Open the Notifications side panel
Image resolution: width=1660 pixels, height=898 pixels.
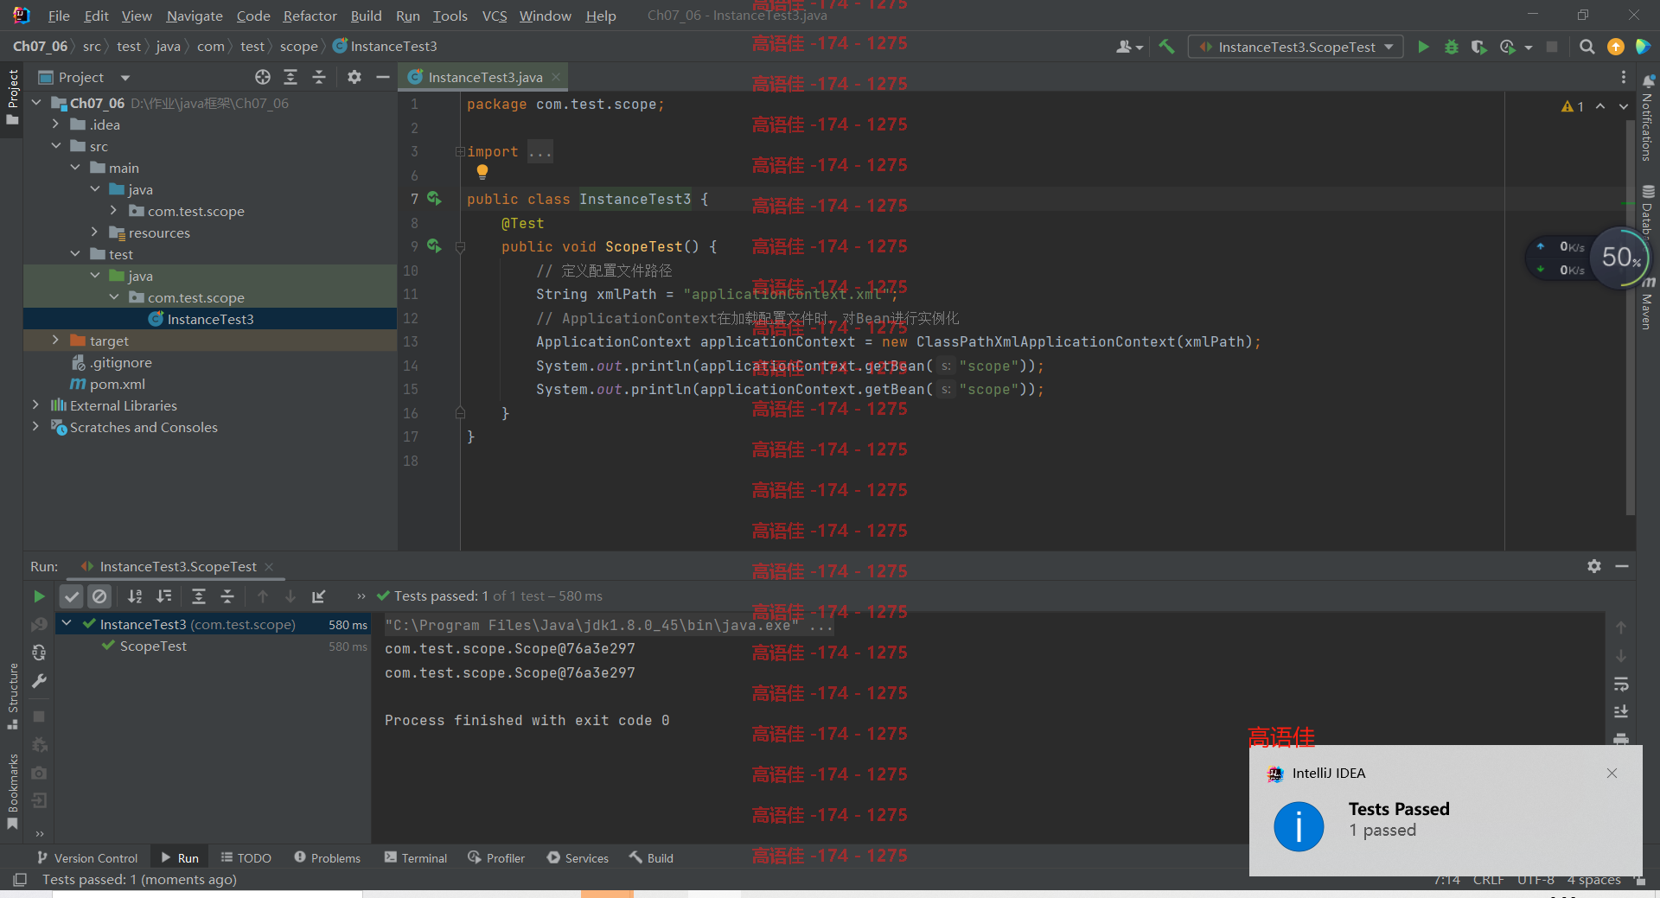coord(1647,118)
